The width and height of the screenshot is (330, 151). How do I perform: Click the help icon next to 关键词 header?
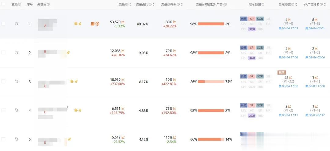point(48,5)
